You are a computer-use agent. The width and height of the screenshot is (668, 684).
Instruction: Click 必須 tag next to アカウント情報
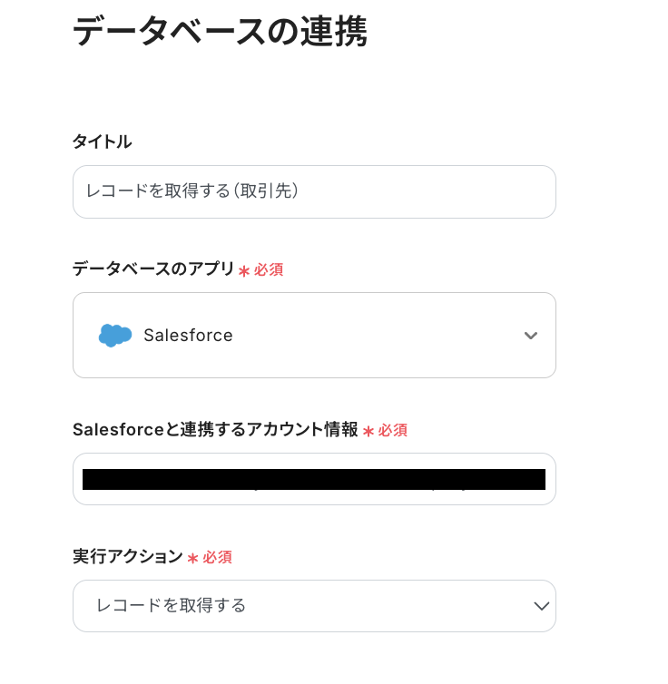click(x=393, y=431)
